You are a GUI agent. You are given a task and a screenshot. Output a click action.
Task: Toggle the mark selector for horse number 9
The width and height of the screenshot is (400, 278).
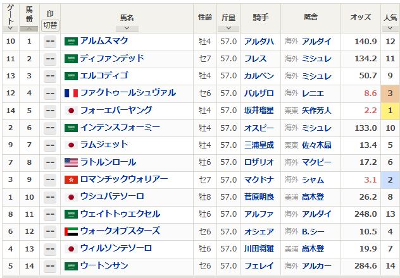[x=50, y=179]
